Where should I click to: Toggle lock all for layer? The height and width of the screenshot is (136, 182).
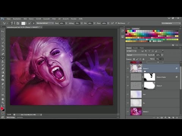pyautogui.click(x=143, y=59)
